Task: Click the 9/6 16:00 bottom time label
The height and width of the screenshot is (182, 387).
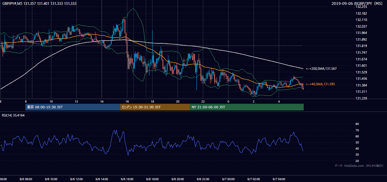Action: (127, 179)
